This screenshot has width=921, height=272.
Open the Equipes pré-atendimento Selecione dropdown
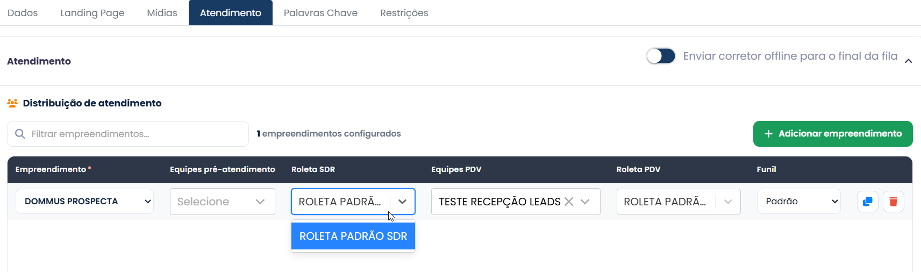tap(223, 202)
